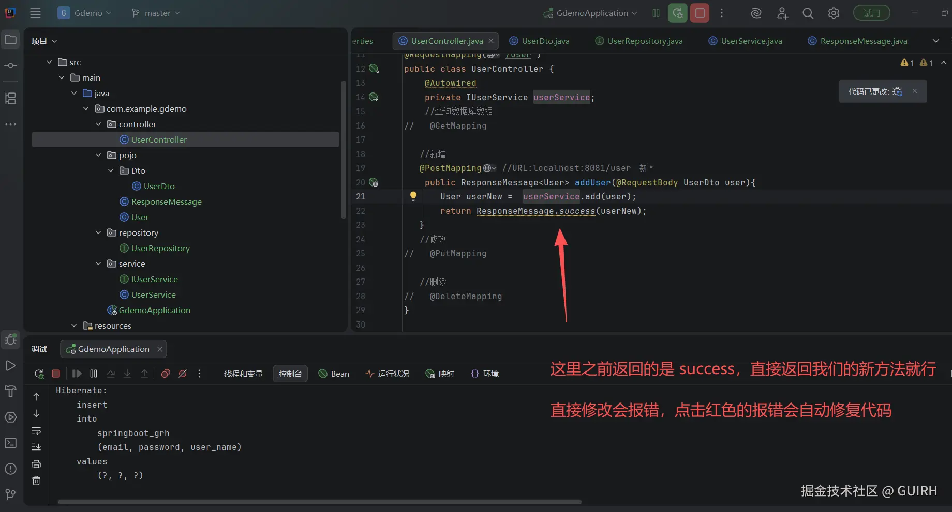
Task: Open the 映射 mappings tab
Action: 440,374
